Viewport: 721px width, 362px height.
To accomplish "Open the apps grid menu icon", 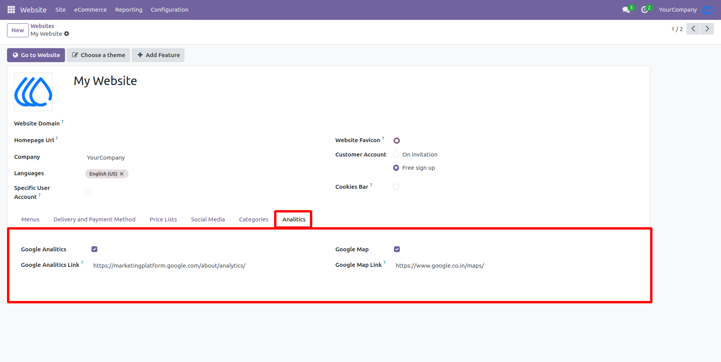I will pos(11,9).
